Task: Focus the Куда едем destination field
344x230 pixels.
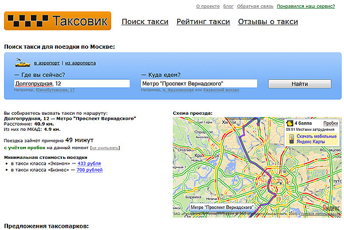Action: tap(199, 84)
